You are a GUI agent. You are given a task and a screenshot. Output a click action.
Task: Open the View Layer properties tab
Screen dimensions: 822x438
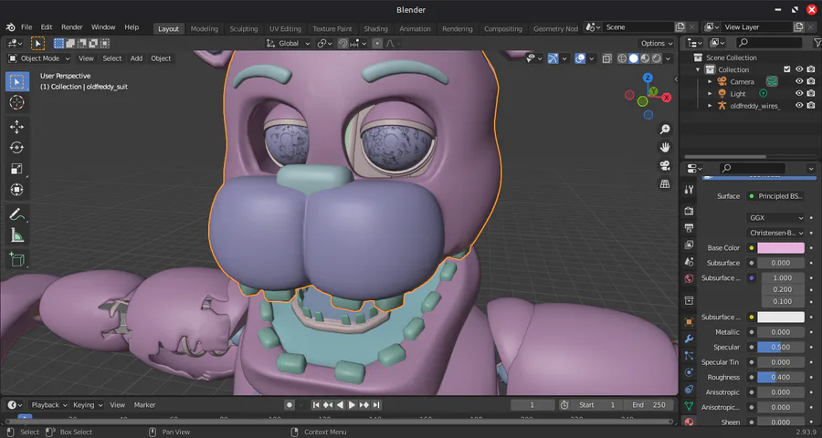[x=689, y=245]
